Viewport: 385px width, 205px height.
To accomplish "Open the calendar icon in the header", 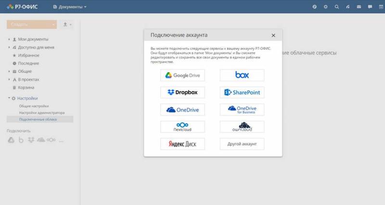I will pyautogui.click(x=381, y=7).
